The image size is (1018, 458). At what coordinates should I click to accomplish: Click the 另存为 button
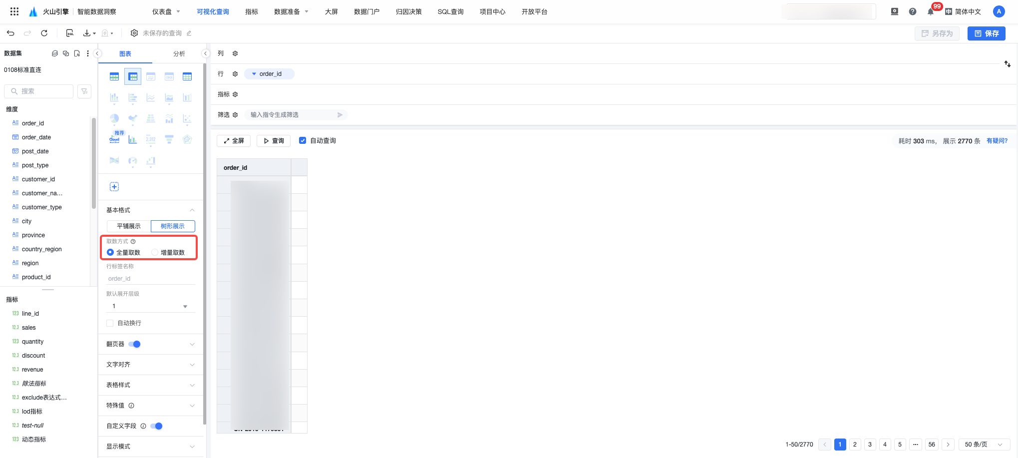coord(937,33)
